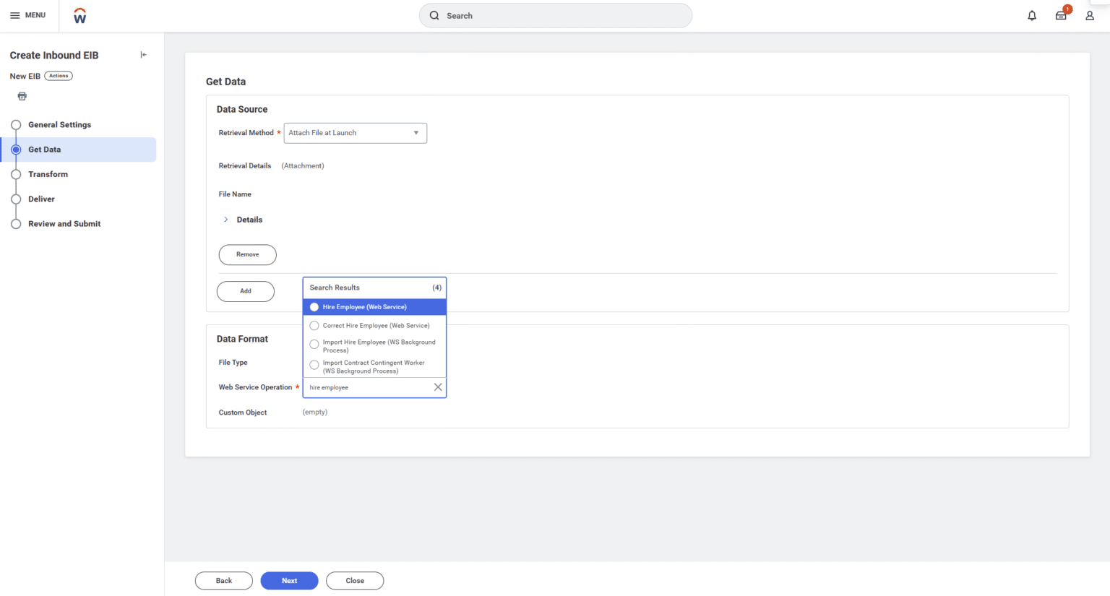
Task: Open notifications bell
Action: click(x=1032, y=14)
